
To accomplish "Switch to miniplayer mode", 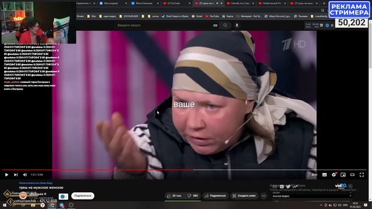I will tap(343, 175).
